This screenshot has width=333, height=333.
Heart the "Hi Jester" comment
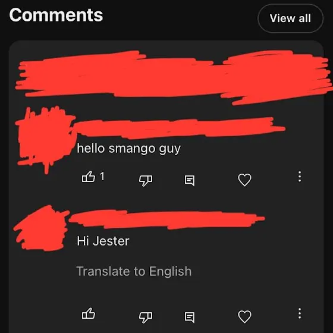tap(244, 316)
